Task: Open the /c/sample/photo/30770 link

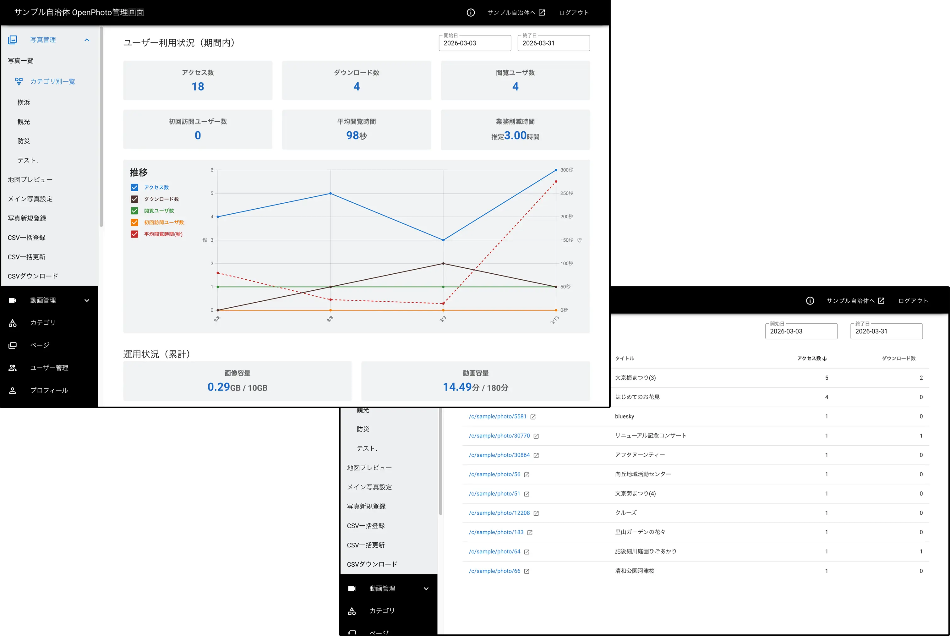Action: pyautogui.click(x=499, y=436)
